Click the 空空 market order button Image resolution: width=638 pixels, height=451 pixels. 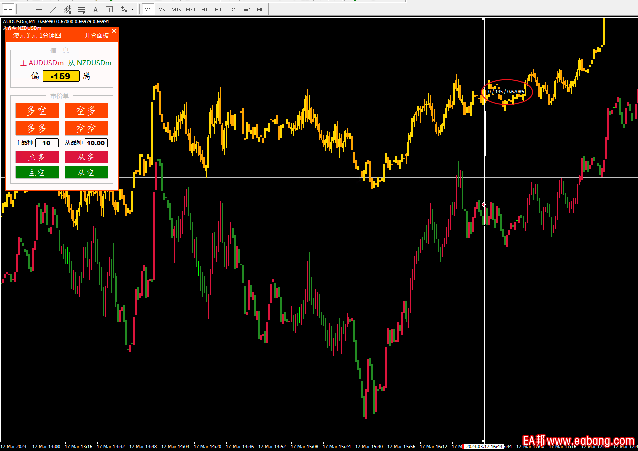(x=86, y=128)
